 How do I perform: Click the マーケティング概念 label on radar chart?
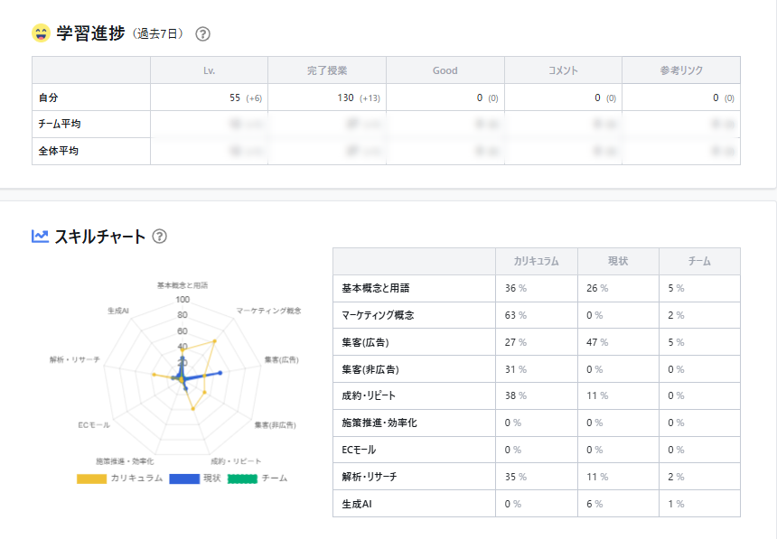coord(268,311)
